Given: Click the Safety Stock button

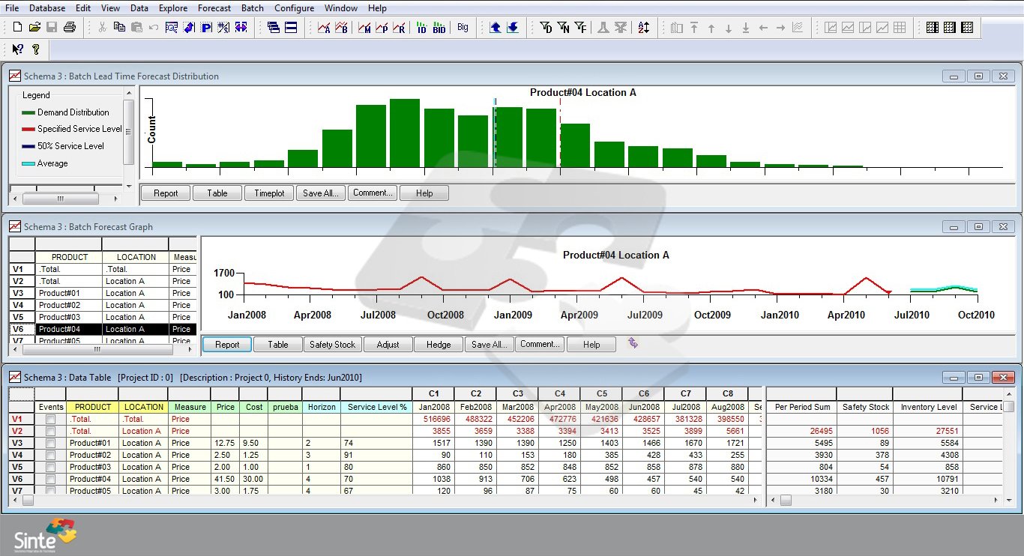Looking at the screenshot, I should point(333,345).
